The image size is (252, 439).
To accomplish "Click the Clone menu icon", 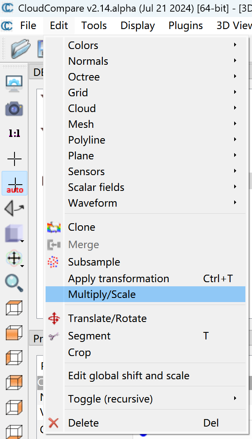I will click(54, 227).
